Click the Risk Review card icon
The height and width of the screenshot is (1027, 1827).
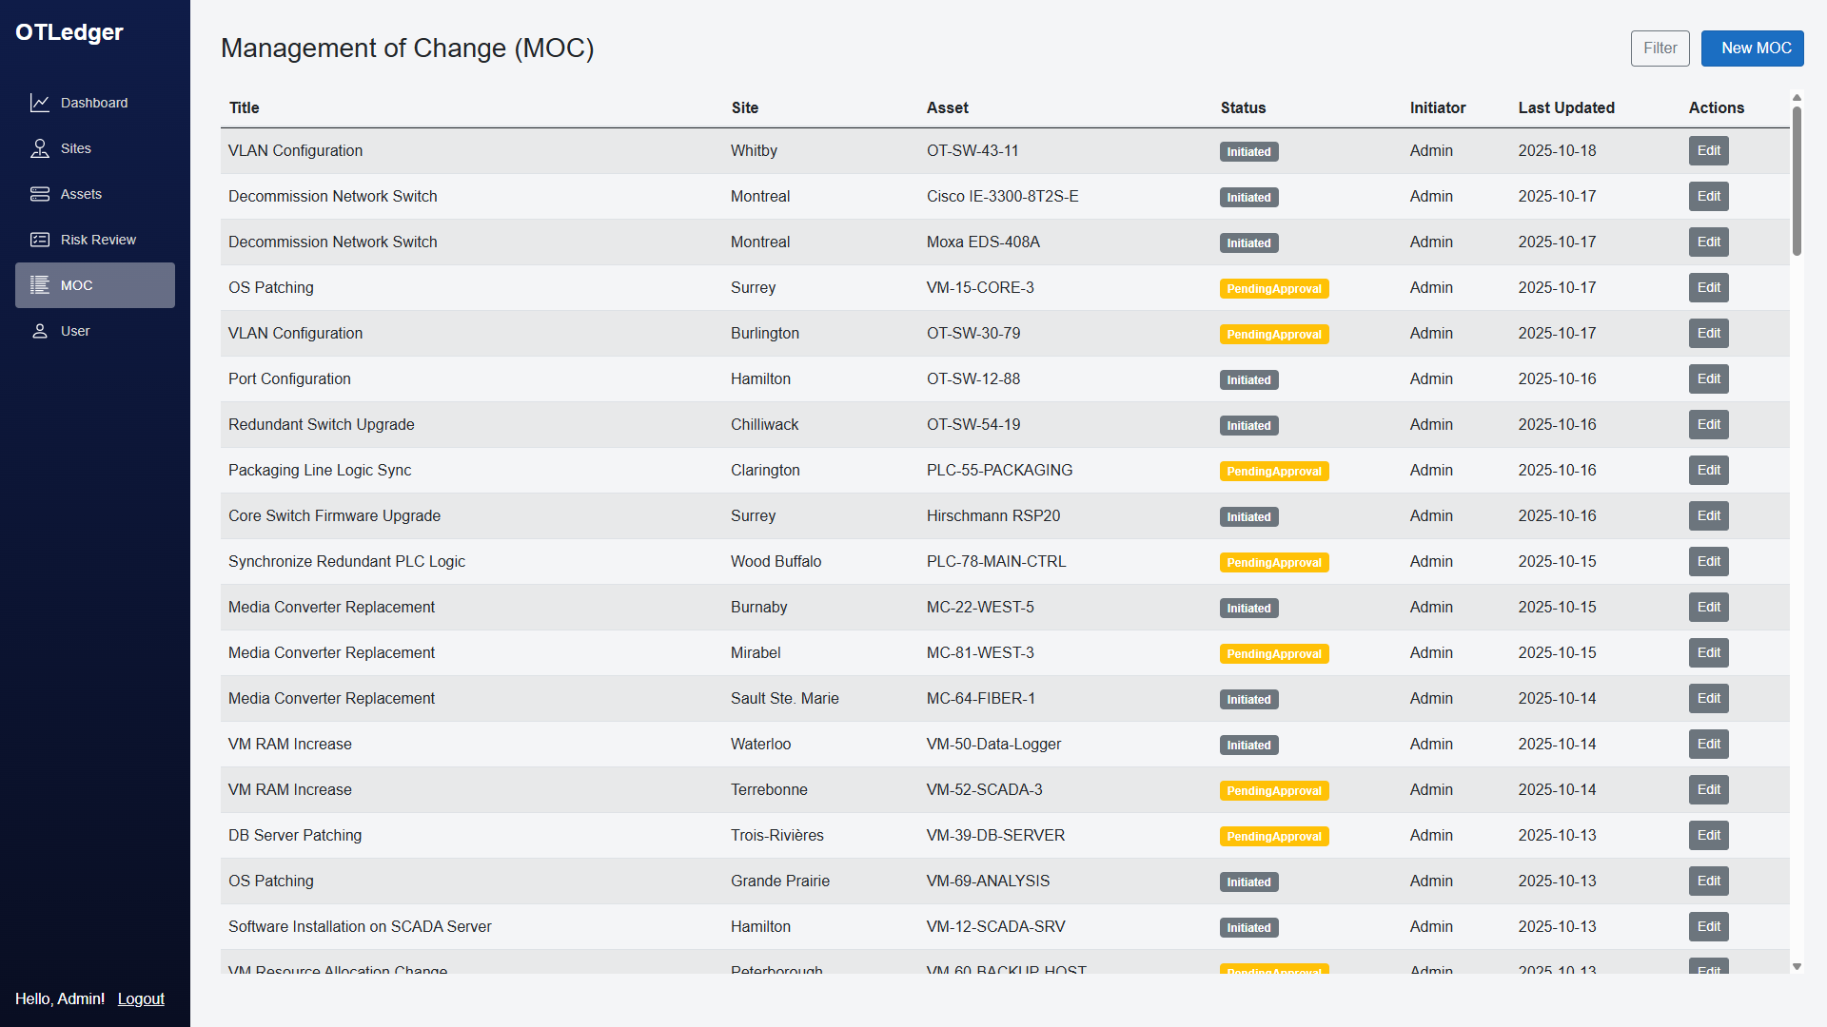[40, 240]
